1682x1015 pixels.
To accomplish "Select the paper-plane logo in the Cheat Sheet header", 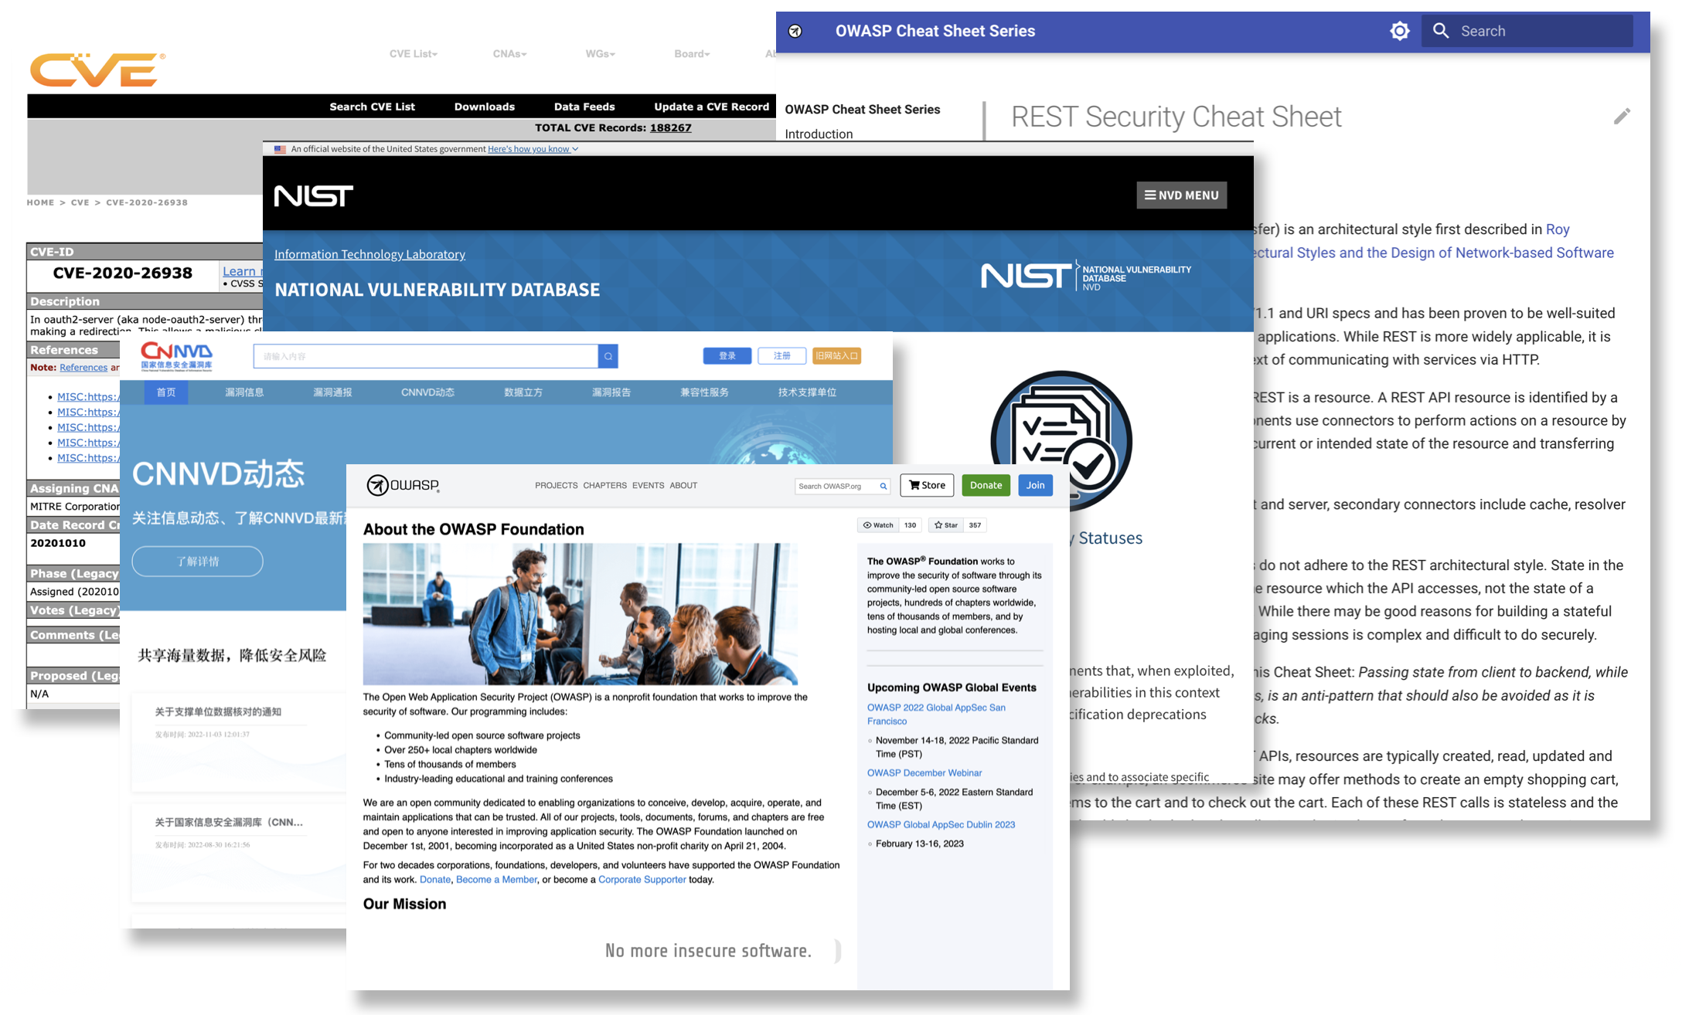I will (x=794, y=31).
